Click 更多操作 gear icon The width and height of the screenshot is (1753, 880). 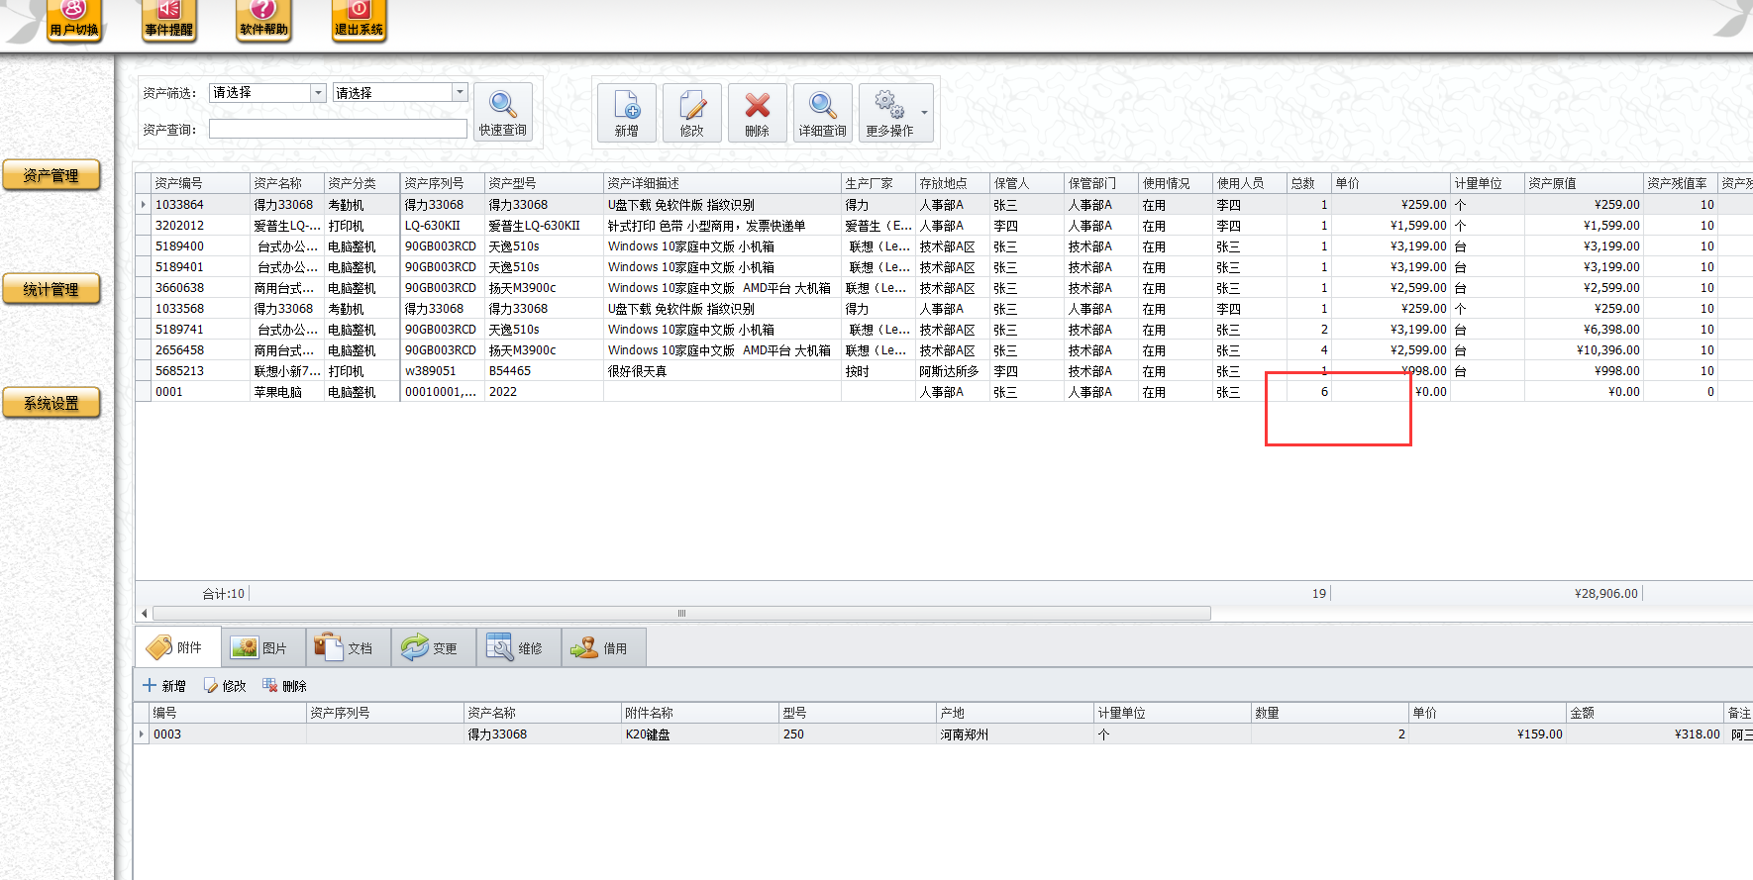tap(888, 105)
